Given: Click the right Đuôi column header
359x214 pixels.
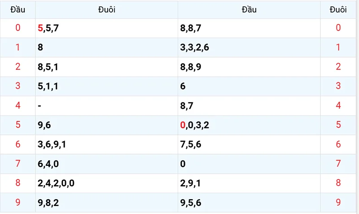Looking at the screenshot, I should click(338, 9).
